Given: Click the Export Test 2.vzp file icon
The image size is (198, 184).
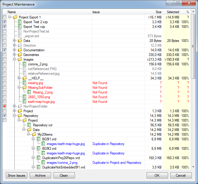Looking at the screenshot, I should point(20,22).
